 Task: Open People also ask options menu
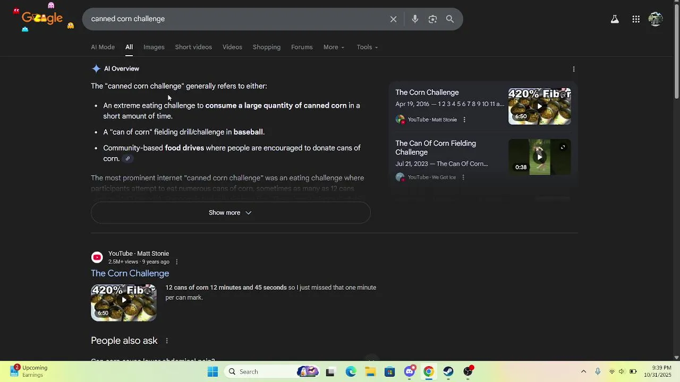pos(167,341)
